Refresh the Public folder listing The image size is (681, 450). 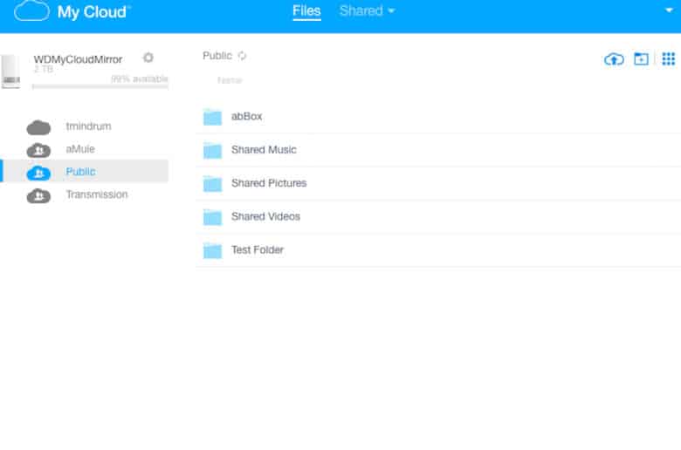pos(243,56)
